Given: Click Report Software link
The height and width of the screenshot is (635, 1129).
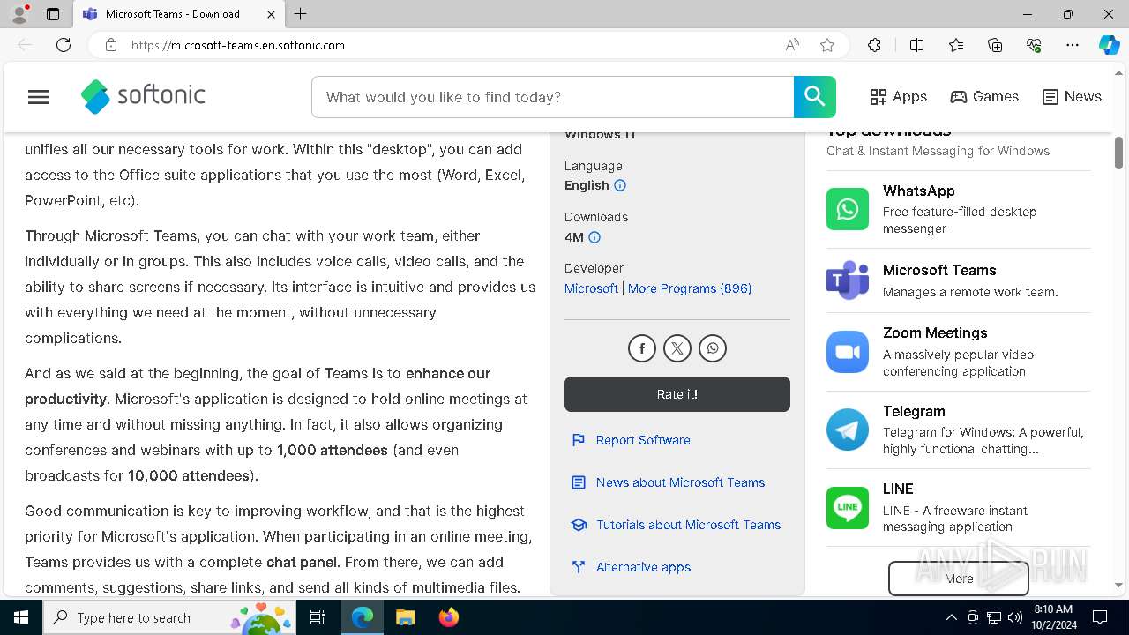Looking at the screenshot, I should [643, 440].
